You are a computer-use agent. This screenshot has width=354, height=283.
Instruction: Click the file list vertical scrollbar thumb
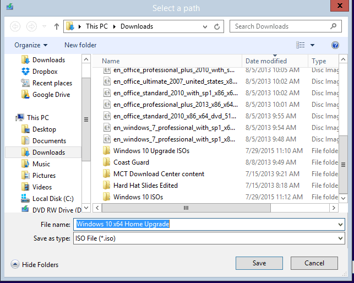[x=343, y=165]
